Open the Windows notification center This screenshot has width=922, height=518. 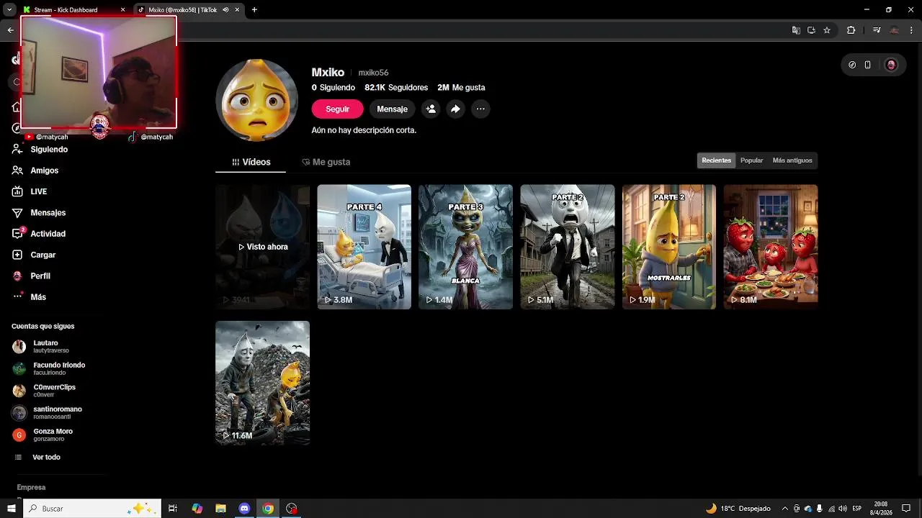[906, 509]
